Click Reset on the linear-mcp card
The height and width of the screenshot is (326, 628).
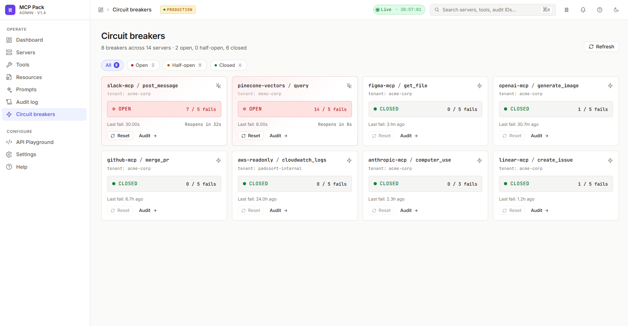coord(512,210)
